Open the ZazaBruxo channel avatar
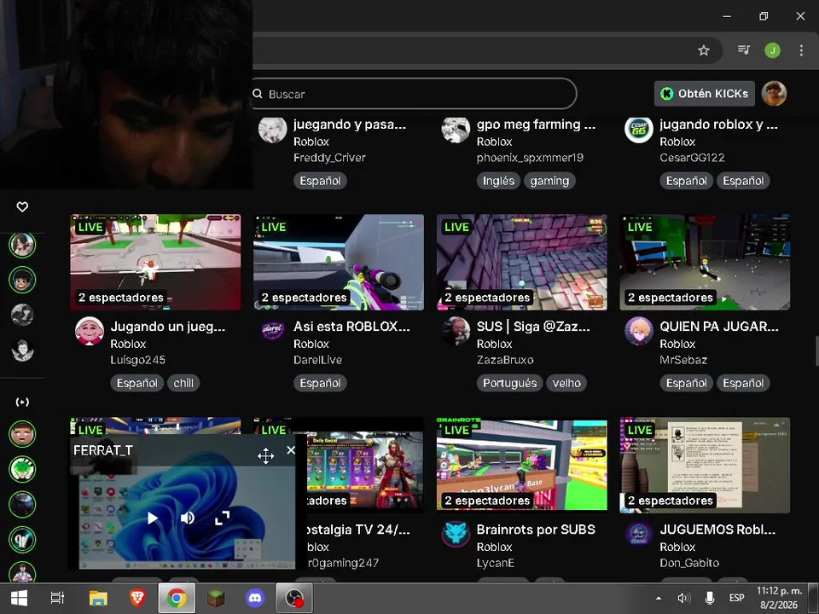 click(x=456, y=331)
